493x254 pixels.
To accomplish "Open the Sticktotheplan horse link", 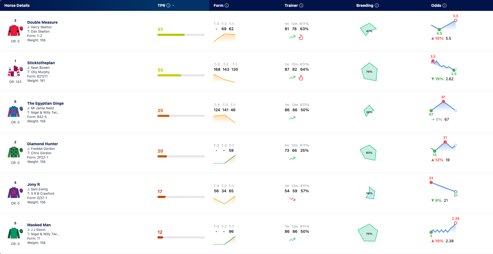I will pos(41,63).
